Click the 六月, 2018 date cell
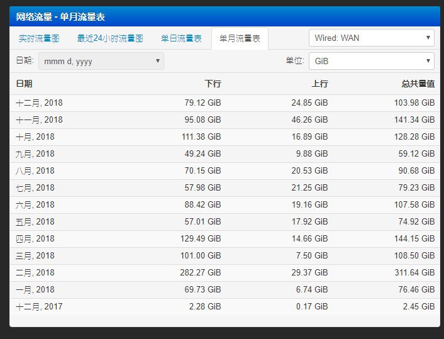 (35, 205)
